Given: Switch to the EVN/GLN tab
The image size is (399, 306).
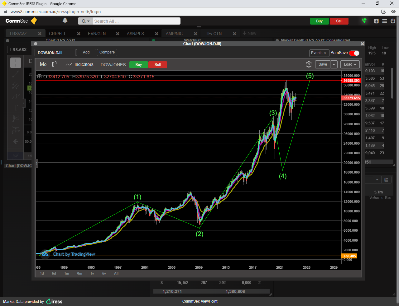Looking at the screenshot, I should 97,34.
